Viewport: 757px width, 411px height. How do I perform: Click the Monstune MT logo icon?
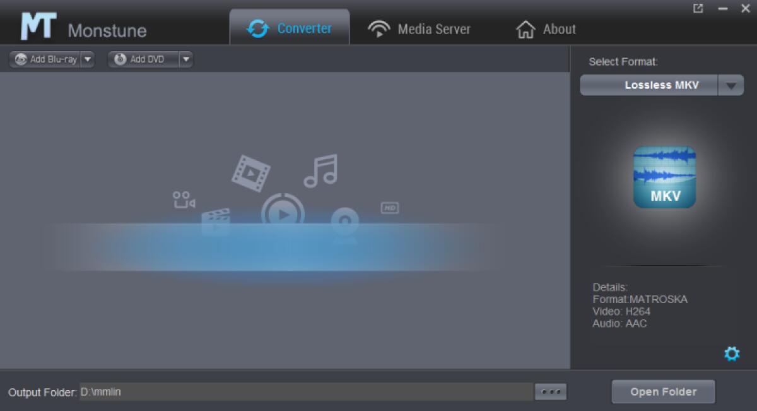pyautogui.click(x=38, y=27)
